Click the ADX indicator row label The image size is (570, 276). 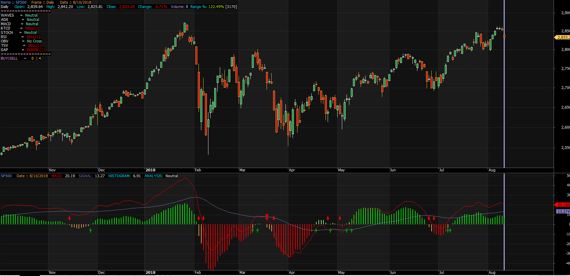pos(5,19)
